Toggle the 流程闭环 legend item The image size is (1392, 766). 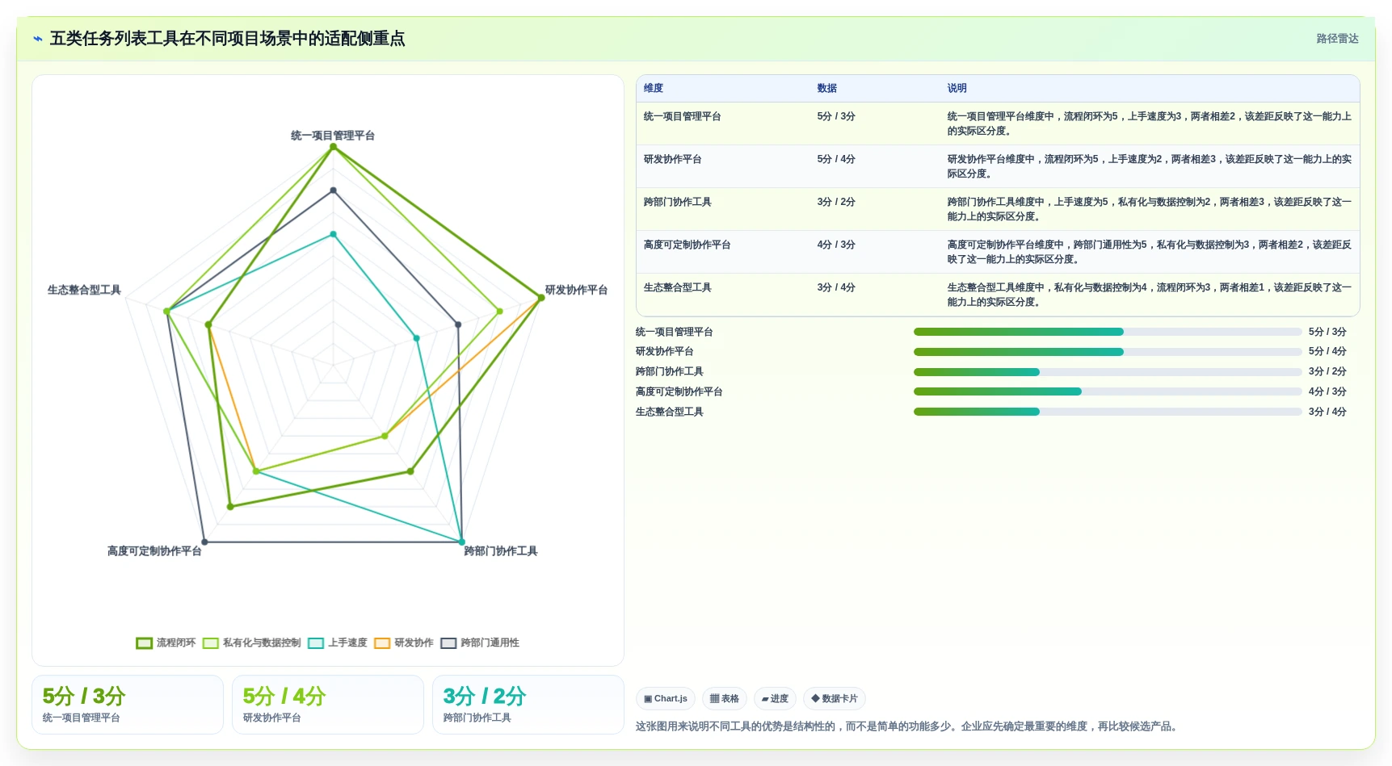[x=166, y=643]
